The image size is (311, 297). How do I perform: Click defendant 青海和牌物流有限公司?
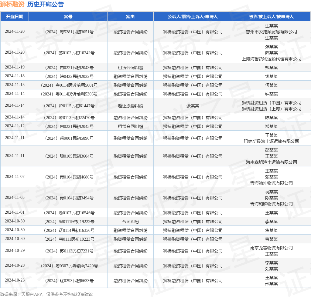(x=271, y=204)
